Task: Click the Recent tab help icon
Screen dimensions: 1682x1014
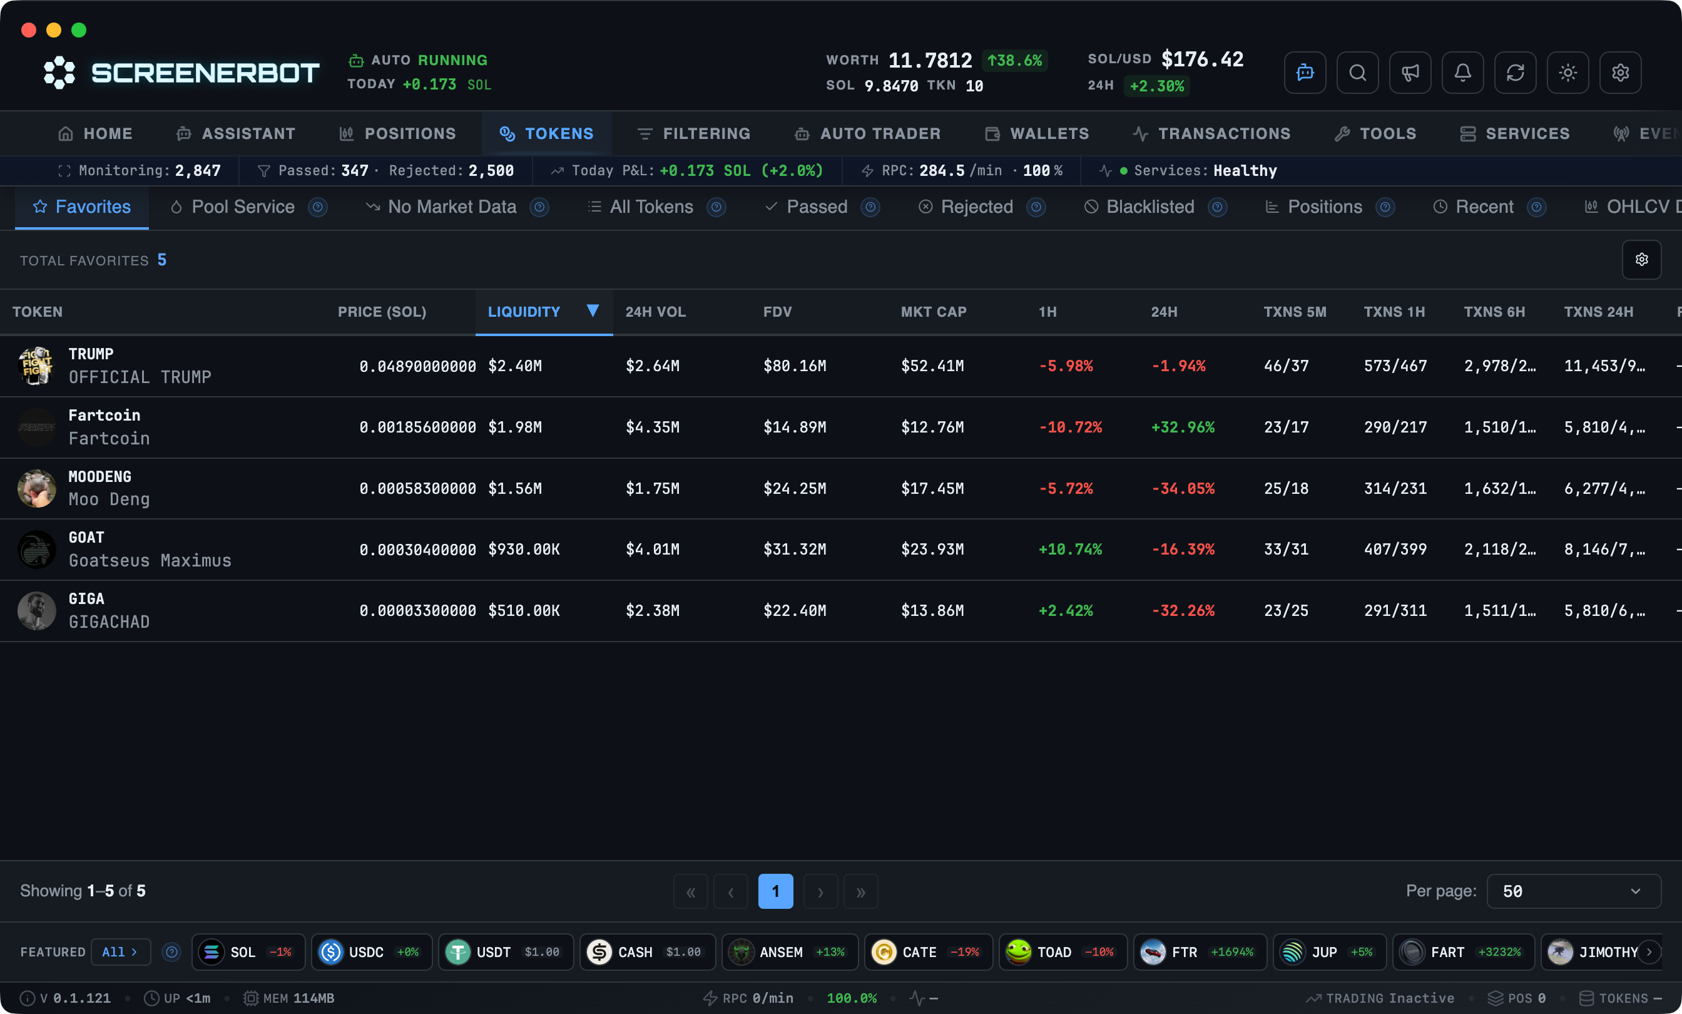Action: (1536, 207)
